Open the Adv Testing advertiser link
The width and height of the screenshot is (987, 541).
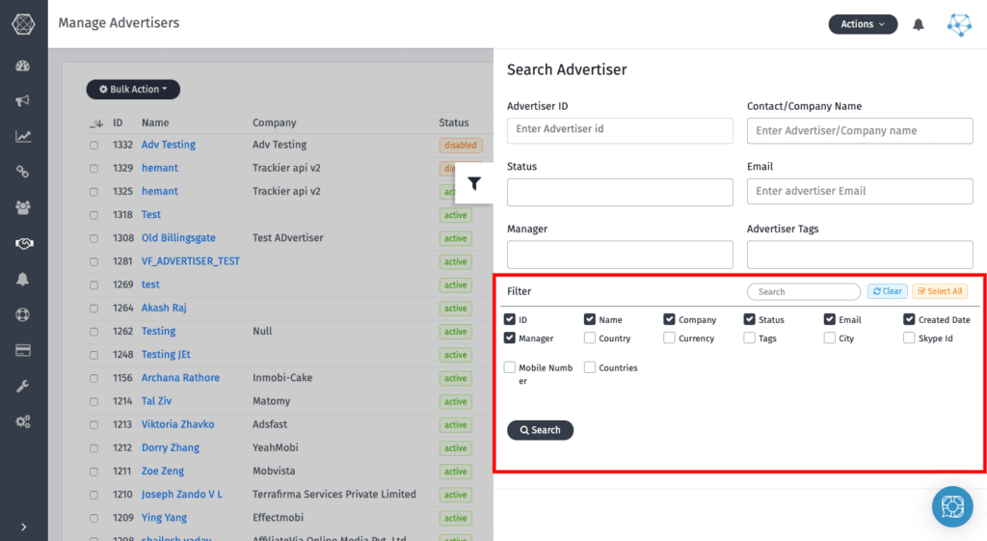tap(169, 145)
